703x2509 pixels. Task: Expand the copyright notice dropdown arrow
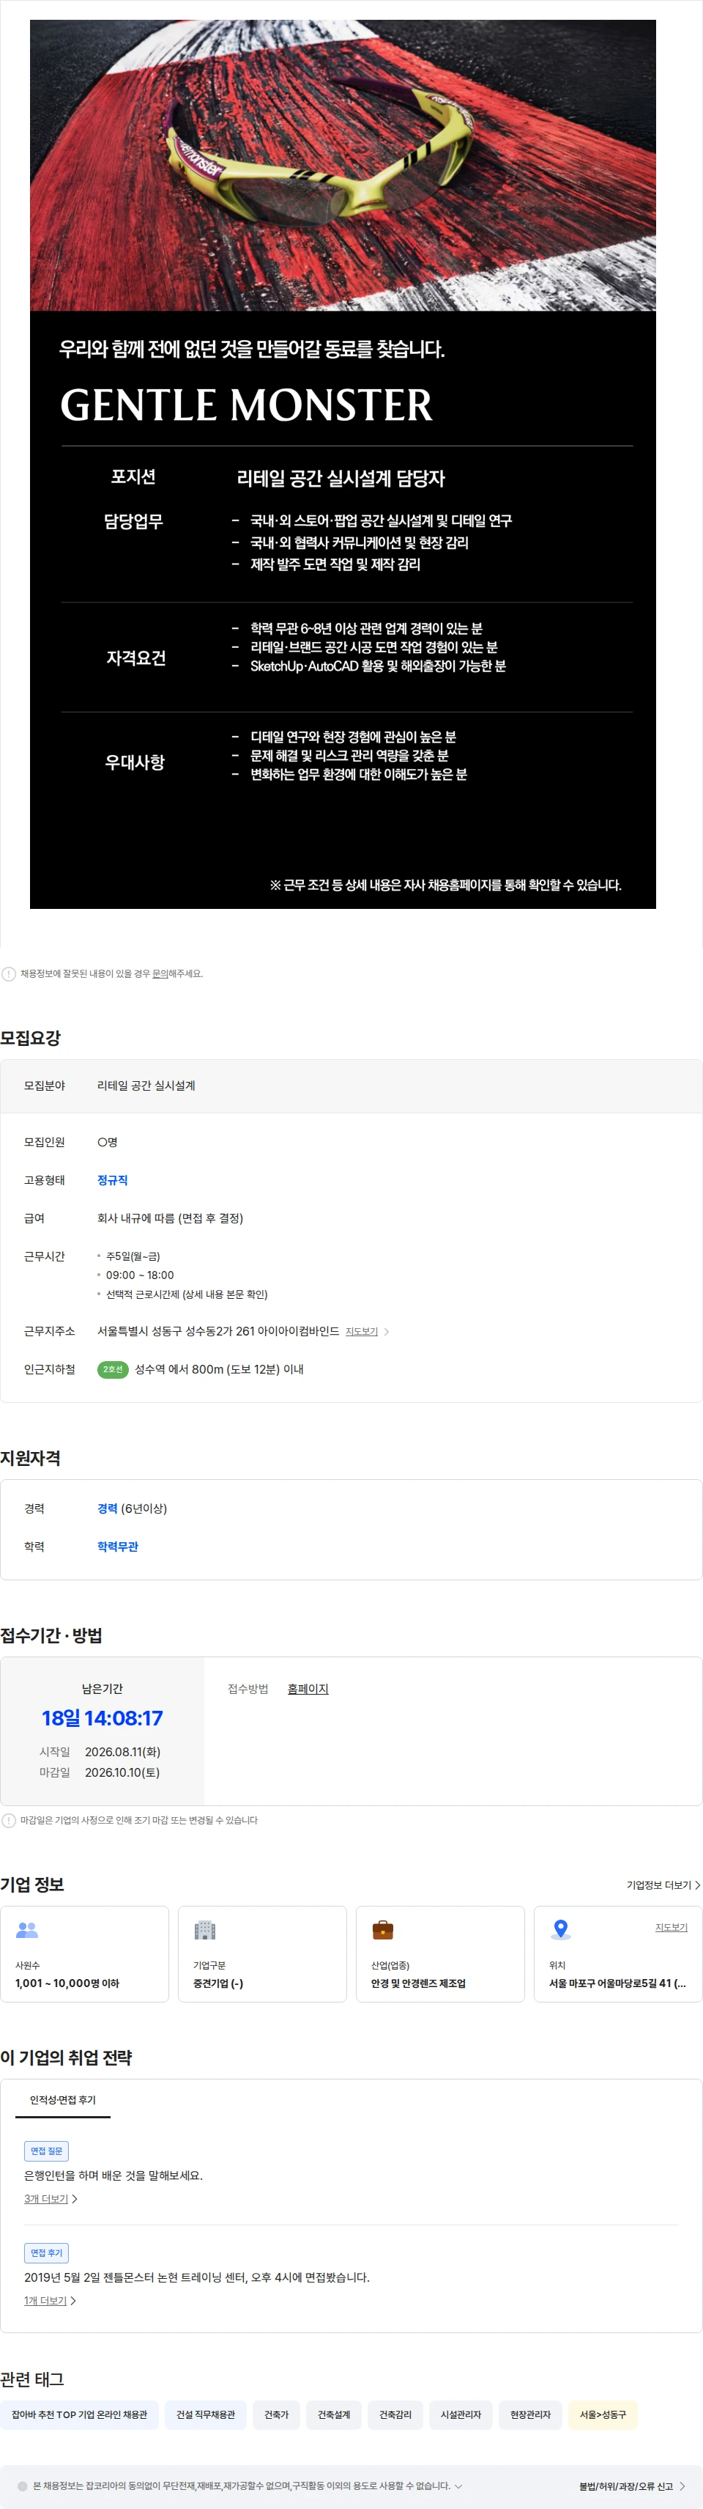click(458, 2486)
